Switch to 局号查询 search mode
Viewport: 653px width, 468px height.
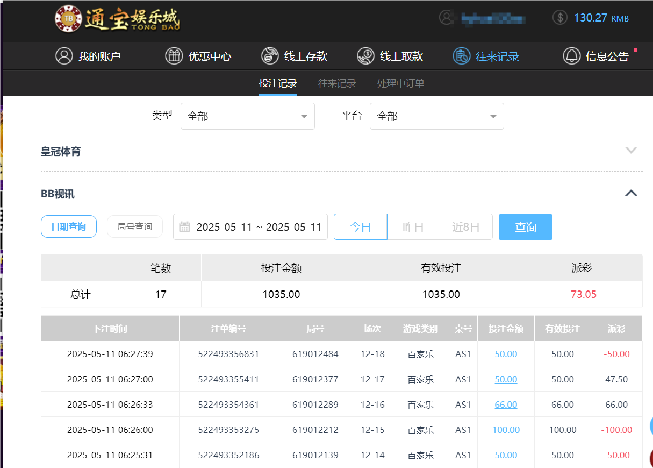[134, 226]
